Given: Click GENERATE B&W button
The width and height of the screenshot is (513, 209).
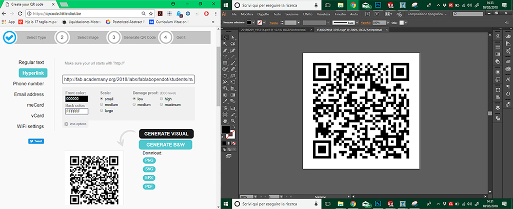Looking at the screenshot, I should (x=165, y=145).
